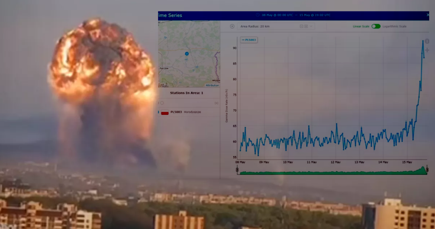Toggle the Linear/Logarithmic scale switch

click(x=376, y=26)
